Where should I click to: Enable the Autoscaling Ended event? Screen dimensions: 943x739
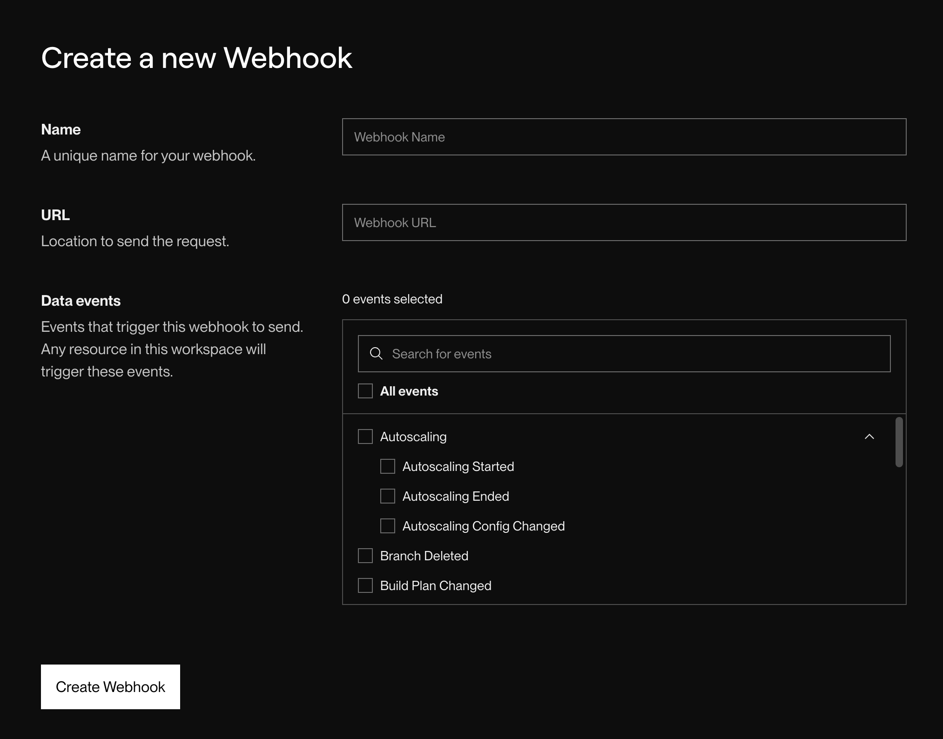pos(387,496)
